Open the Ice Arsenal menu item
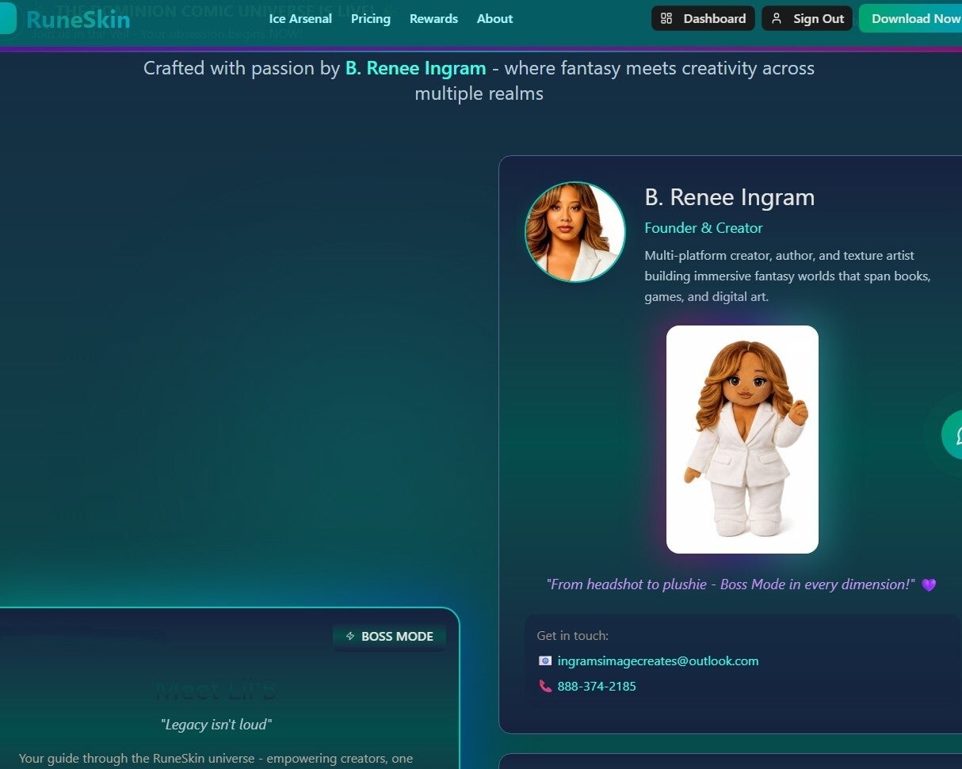The image size is (962, 769). (x=300, y=19)
